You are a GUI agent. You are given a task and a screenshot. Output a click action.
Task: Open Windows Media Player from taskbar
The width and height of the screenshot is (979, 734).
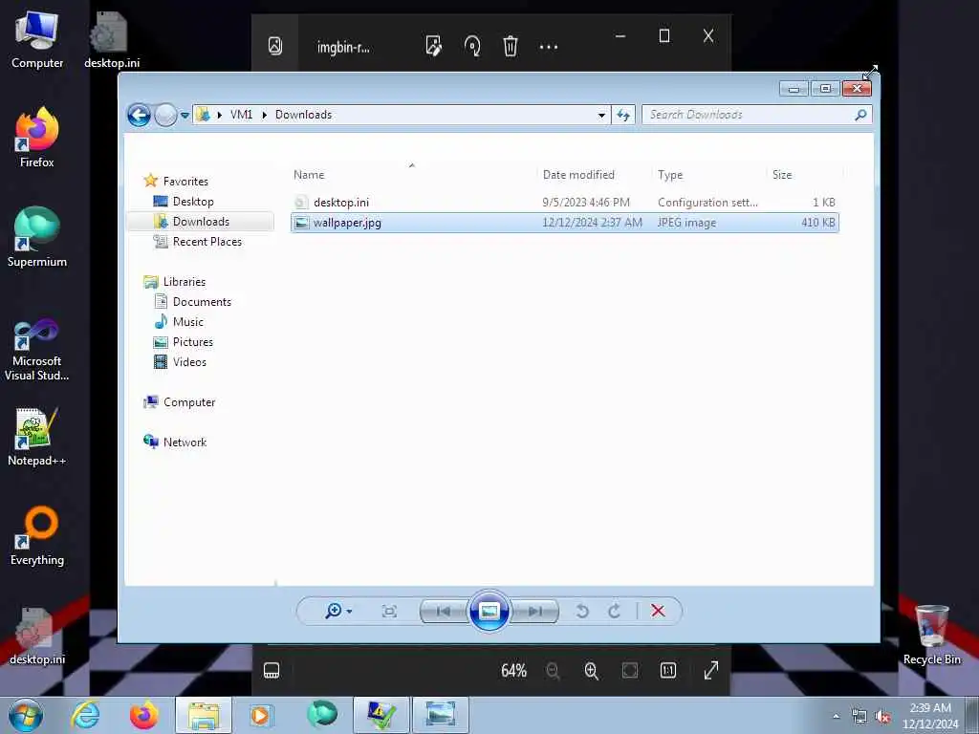(x=262, y=715)
